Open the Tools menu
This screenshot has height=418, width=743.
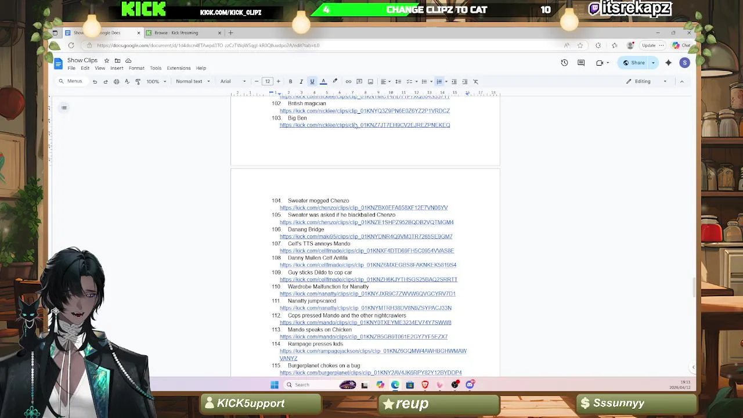156,68
